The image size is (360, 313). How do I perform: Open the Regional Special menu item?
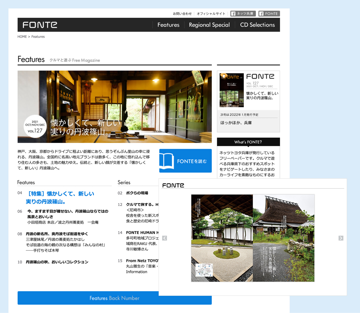[x=209, y=25]
